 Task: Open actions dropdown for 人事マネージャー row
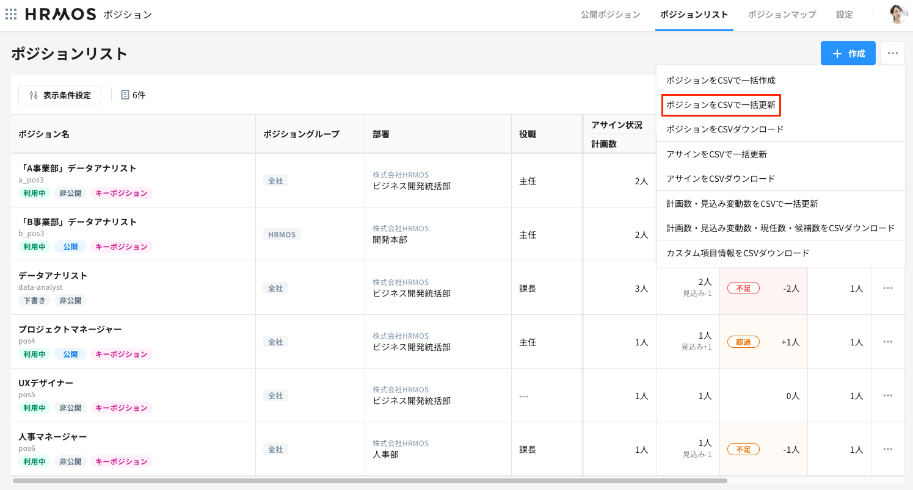coord(887,449)
